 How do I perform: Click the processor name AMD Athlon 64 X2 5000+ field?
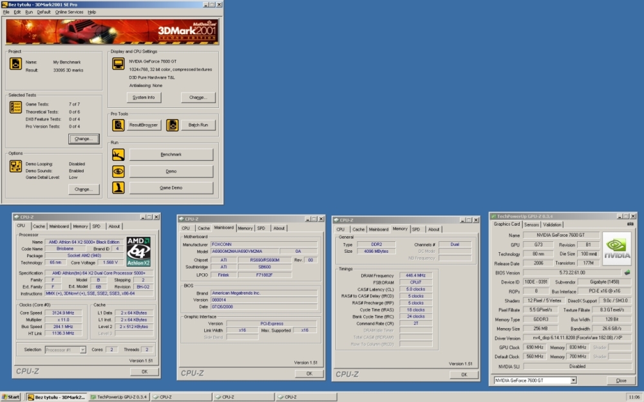point(84,242)
